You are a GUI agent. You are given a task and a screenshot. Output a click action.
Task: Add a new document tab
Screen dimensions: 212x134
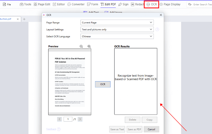click(24, 19)
